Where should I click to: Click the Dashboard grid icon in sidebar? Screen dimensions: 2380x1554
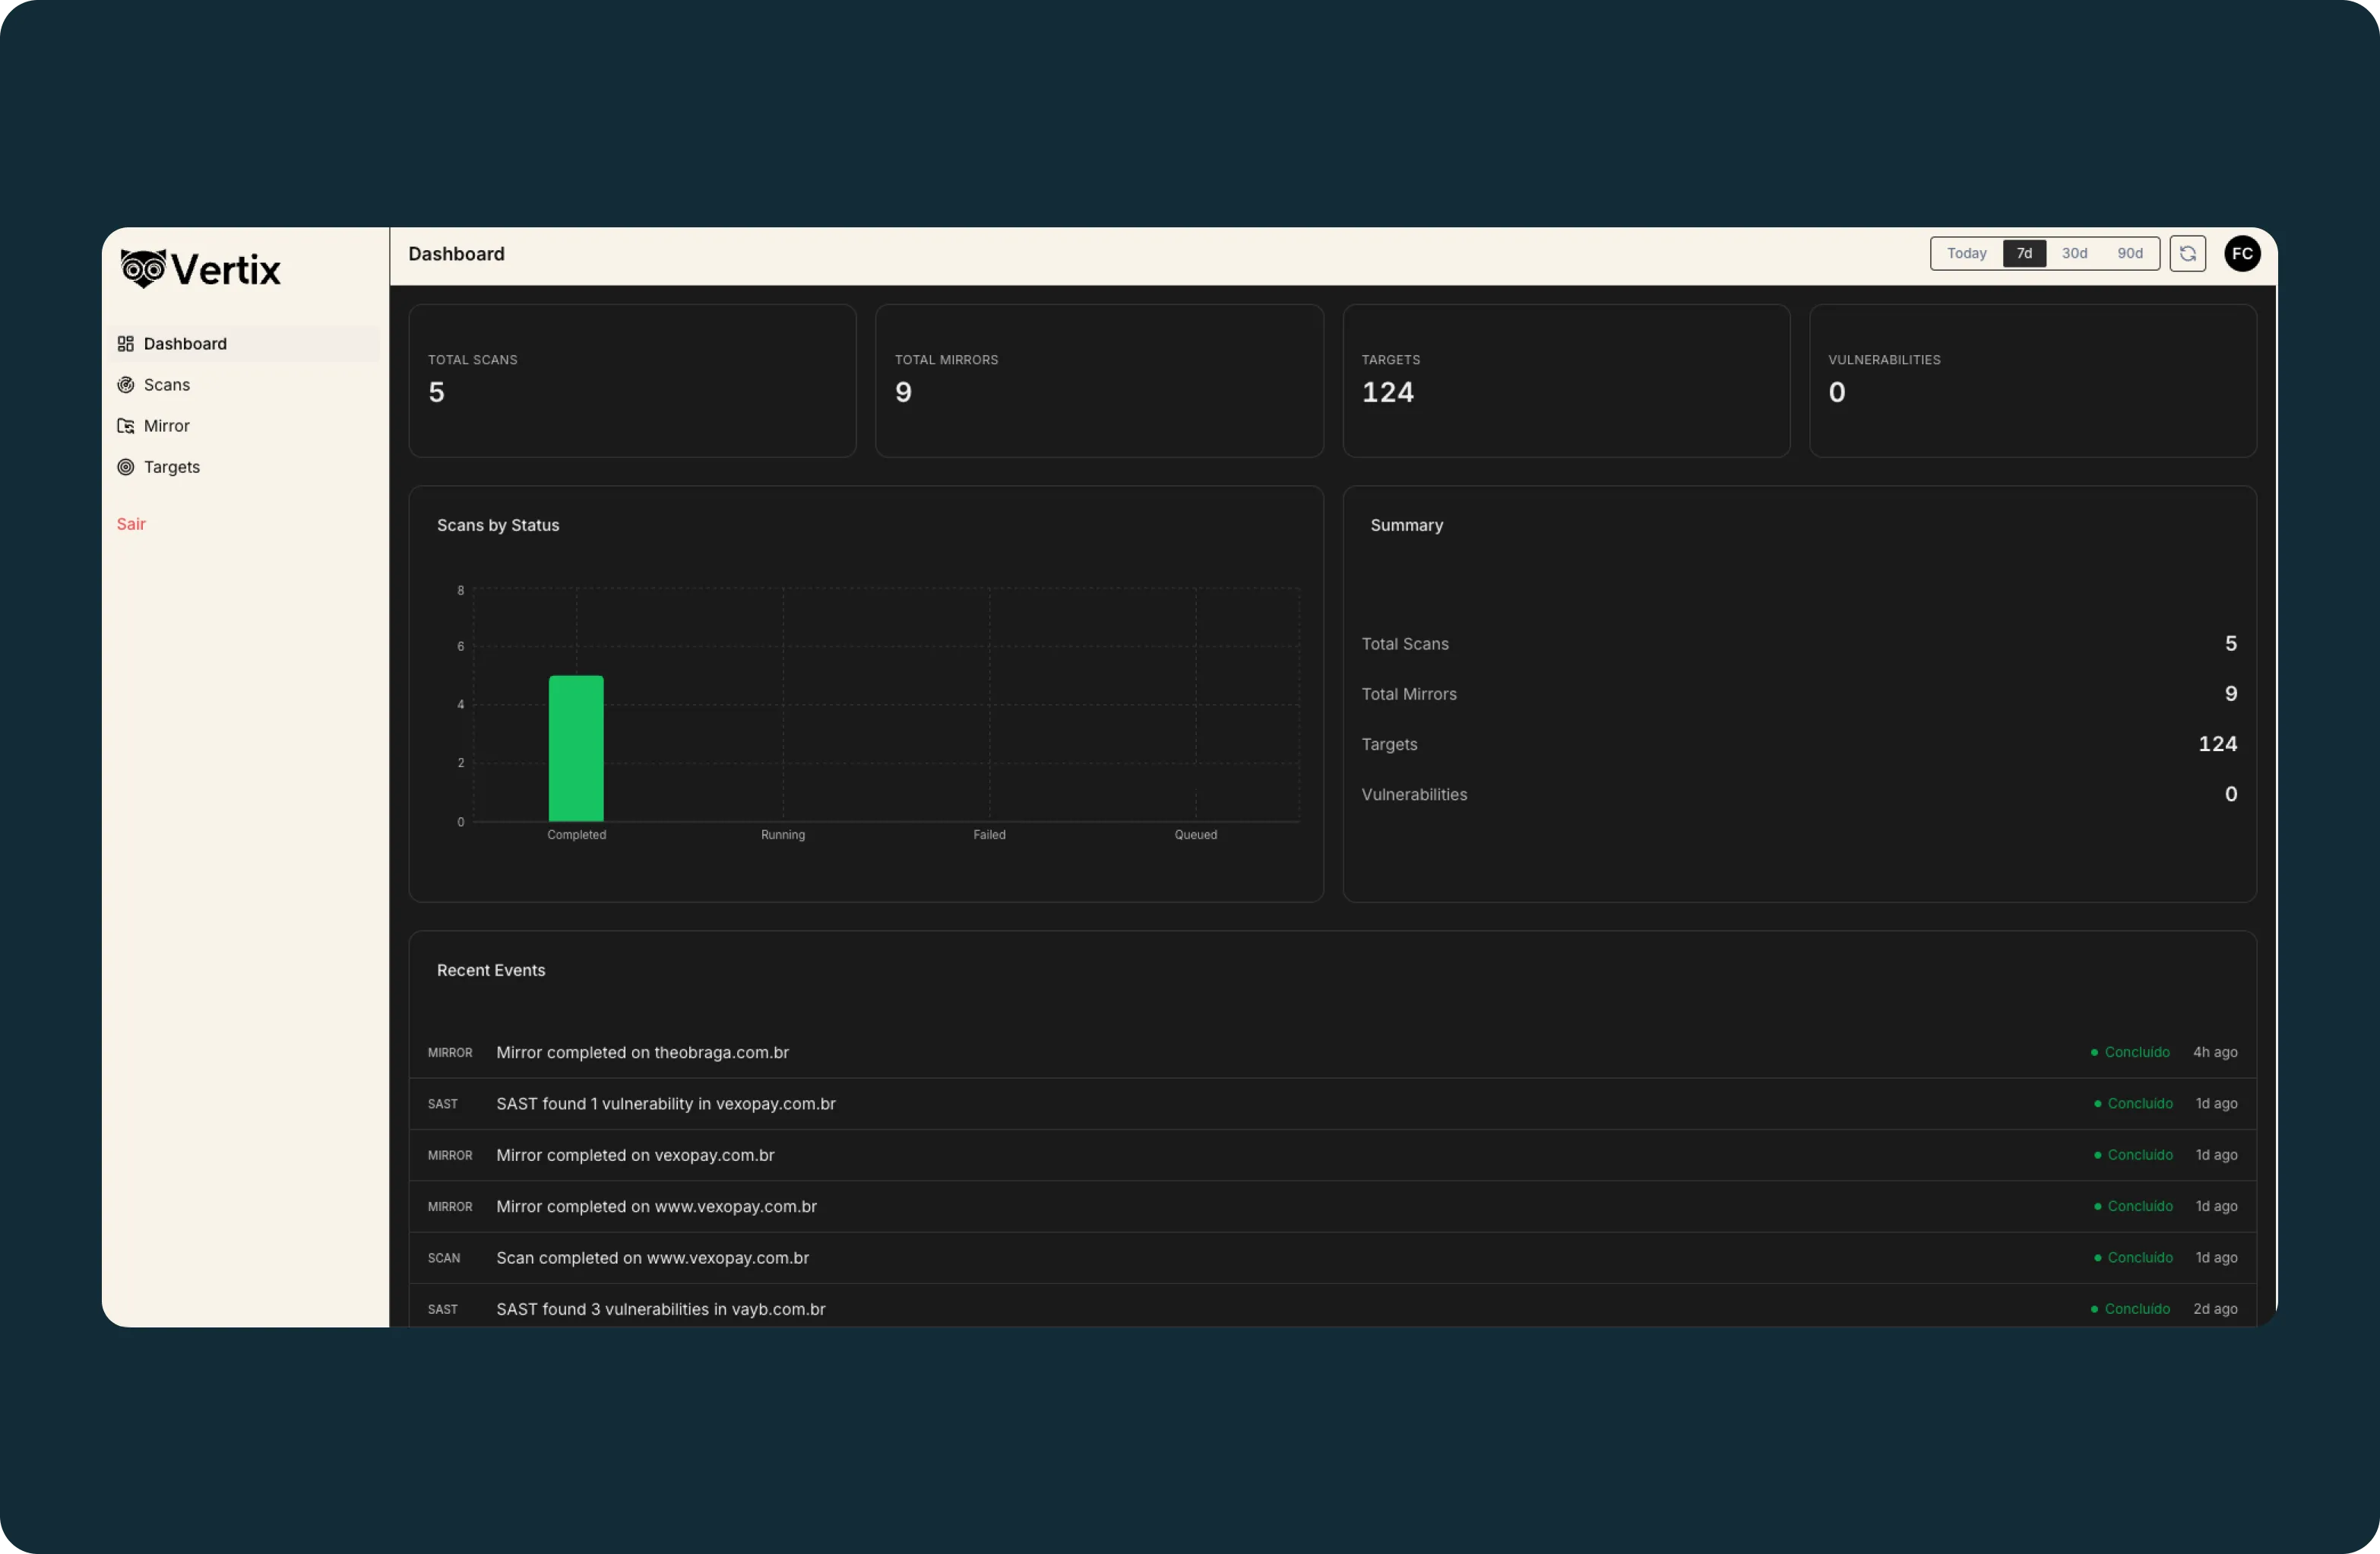coord(125,343)
